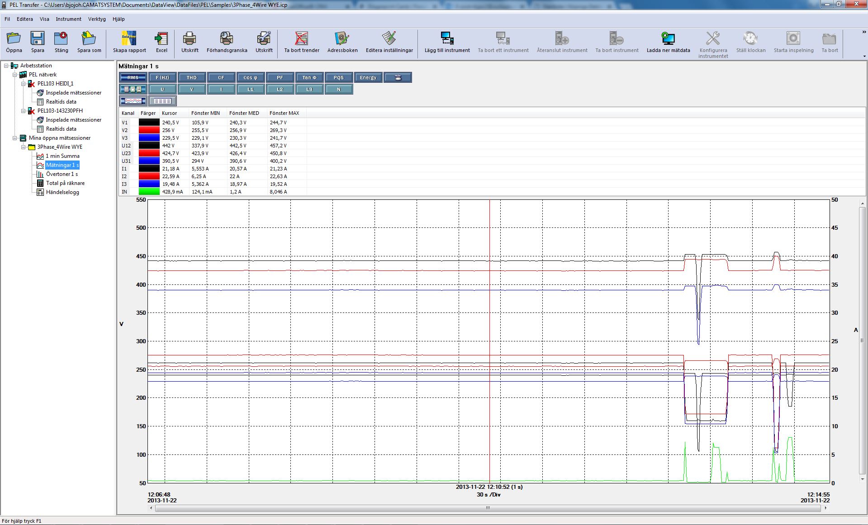Collapse the PEL nätverk tree node
The width and height of the screenshot is (868, 525).
(x=15, y=75)
